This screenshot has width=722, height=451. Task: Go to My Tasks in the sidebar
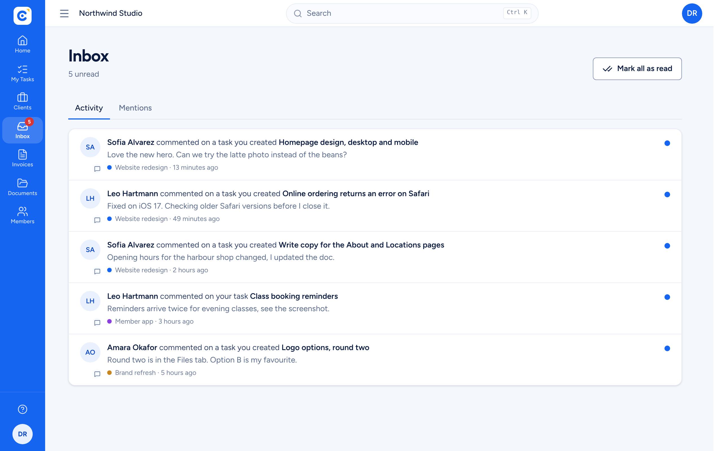click(x=22, y=73)
